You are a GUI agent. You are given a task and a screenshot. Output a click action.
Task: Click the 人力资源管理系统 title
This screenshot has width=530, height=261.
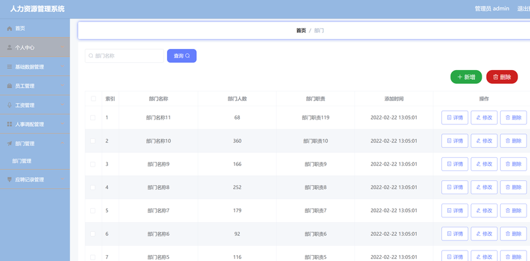point(37,9)
